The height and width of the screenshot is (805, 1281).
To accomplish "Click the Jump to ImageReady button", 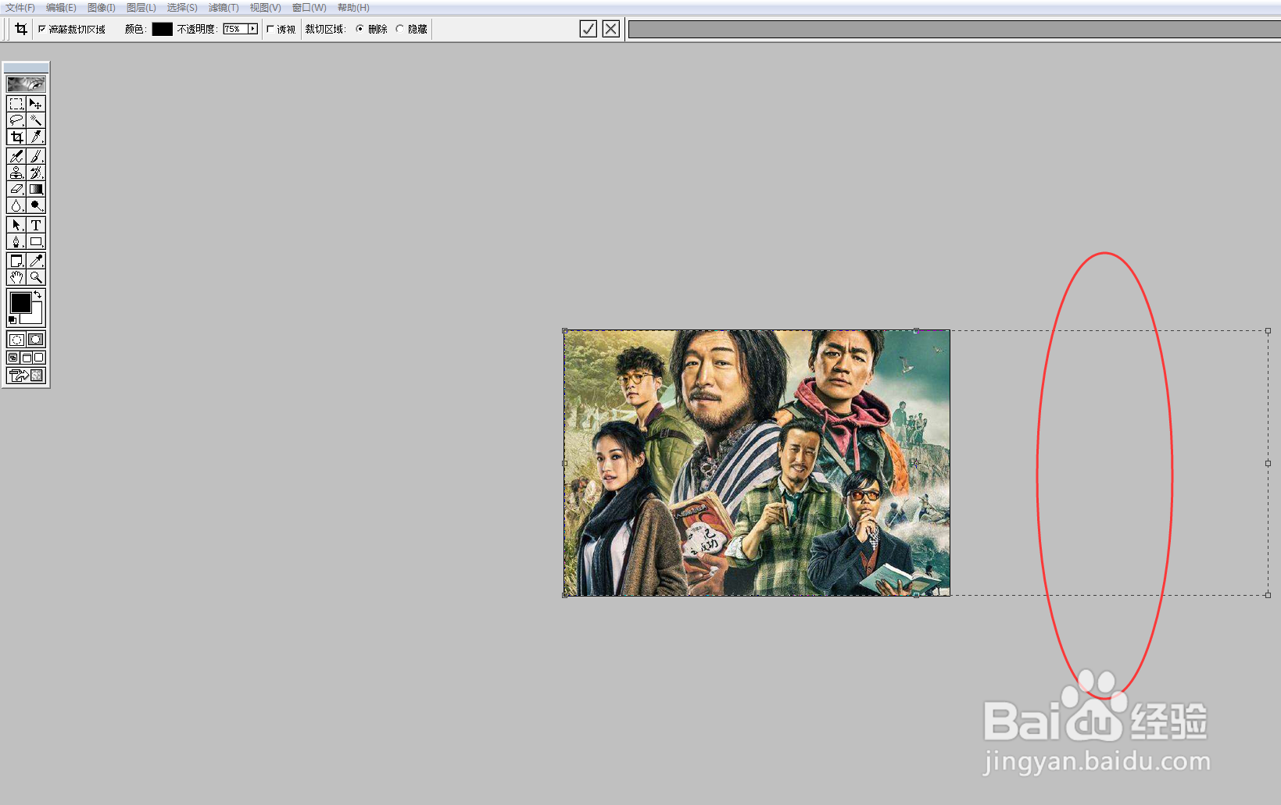I will click(x=26, y=376).
